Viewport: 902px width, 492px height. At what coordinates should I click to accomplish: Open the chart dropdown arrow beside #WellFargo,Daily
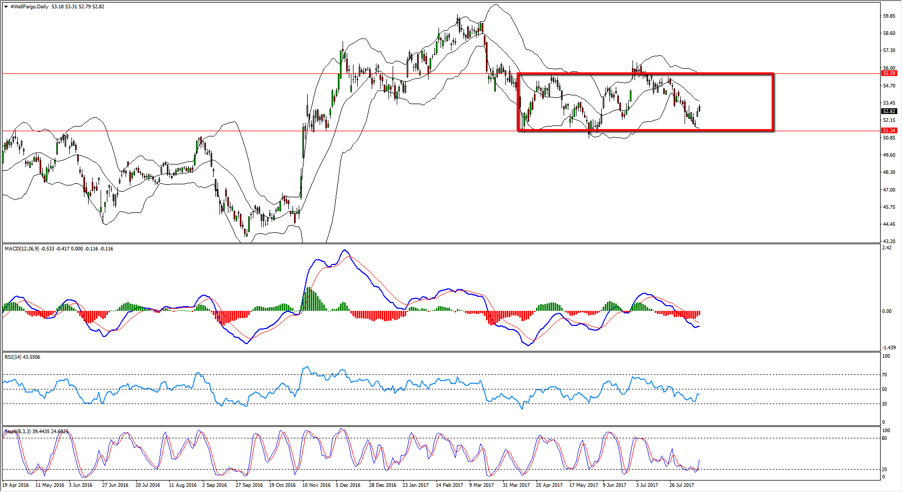pyautogui.click(x=6, y=7)
